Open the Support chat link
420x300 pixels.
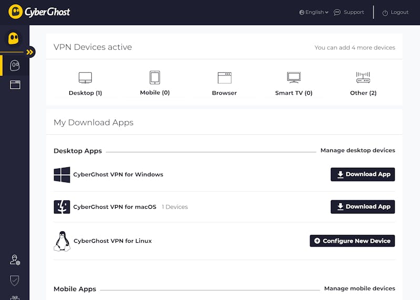[349, 12]
